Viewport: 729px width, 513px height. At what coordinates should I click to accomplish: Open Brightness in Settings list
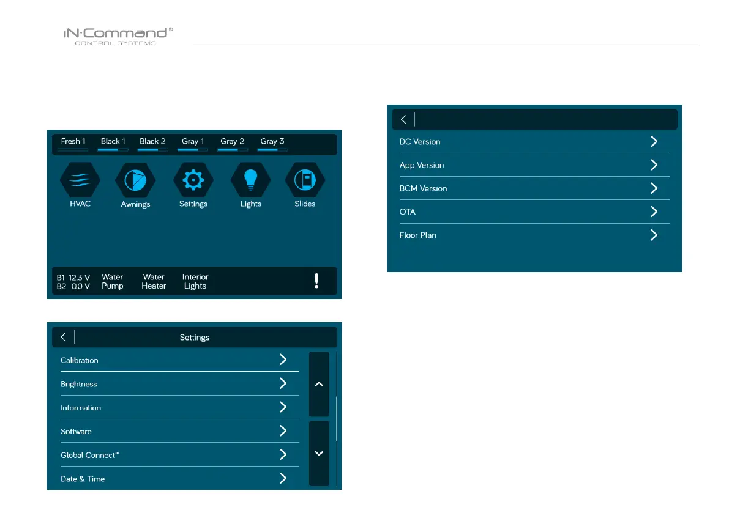pos(179,383)
